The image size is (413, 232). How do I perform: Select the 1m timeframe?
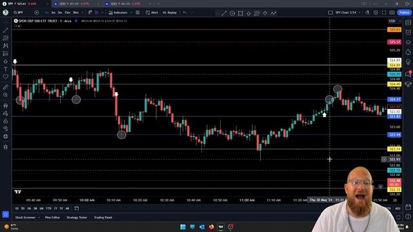coord(46,12)
